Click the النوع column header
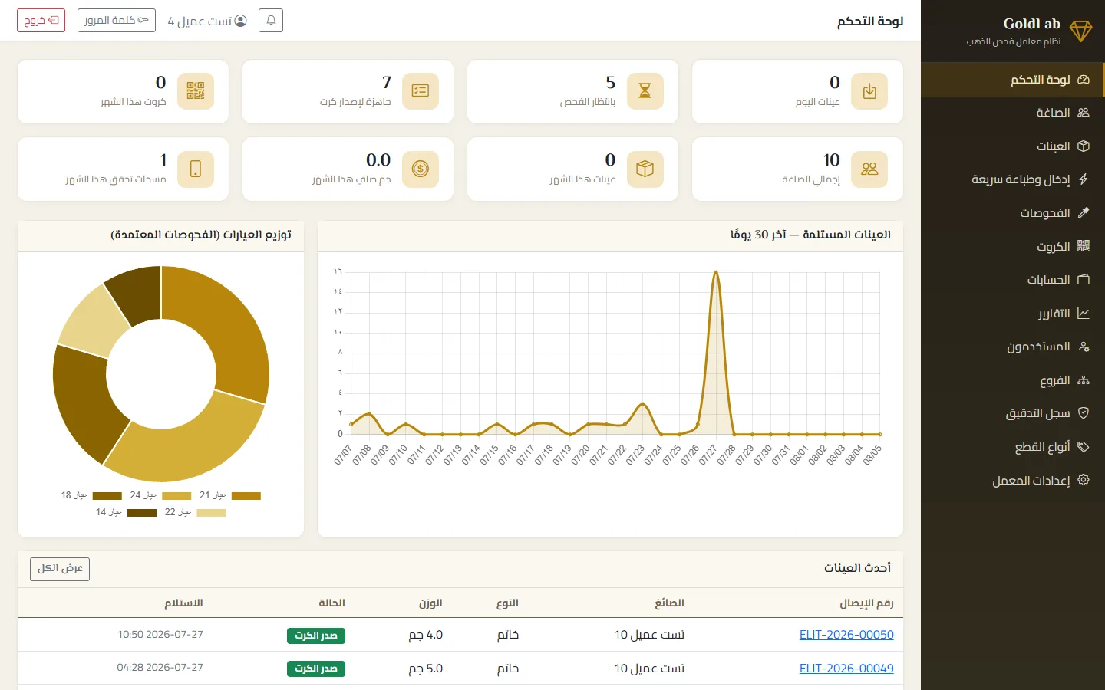Viewport: 1105px width, 690px height. click(507, 603)
